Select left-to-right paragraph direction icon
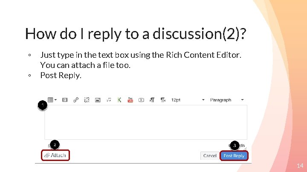This screenshot has height=172, width=307. 152,100
